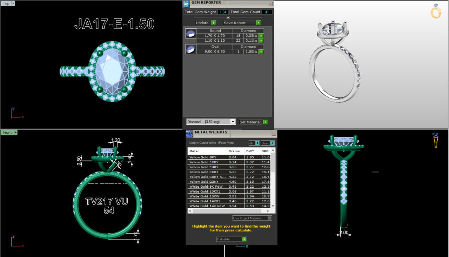Click the Front viewport label
Viewport: 449px width, 257px height.
pos(7,132)
